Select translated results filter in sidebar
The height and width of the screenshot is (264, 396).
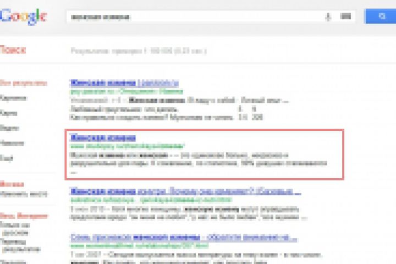20,245
